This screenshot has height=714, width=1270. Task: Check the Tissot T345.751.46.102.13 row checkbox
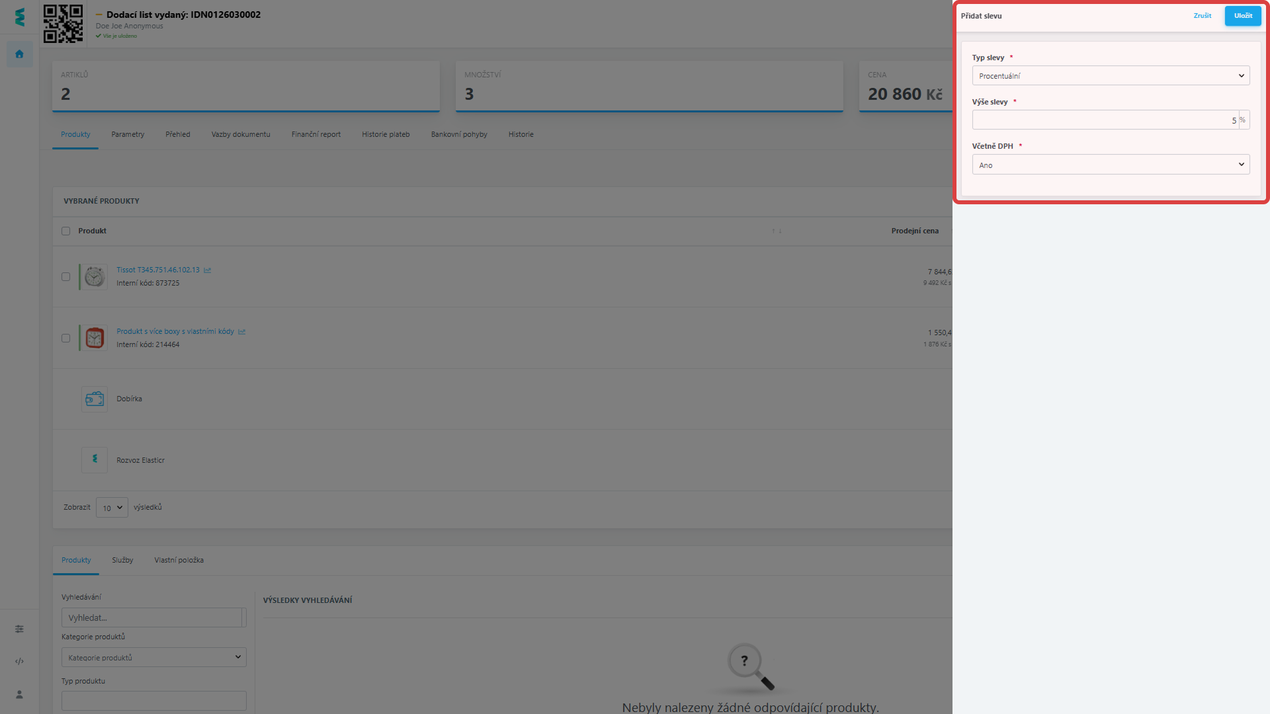coord(65,277)
